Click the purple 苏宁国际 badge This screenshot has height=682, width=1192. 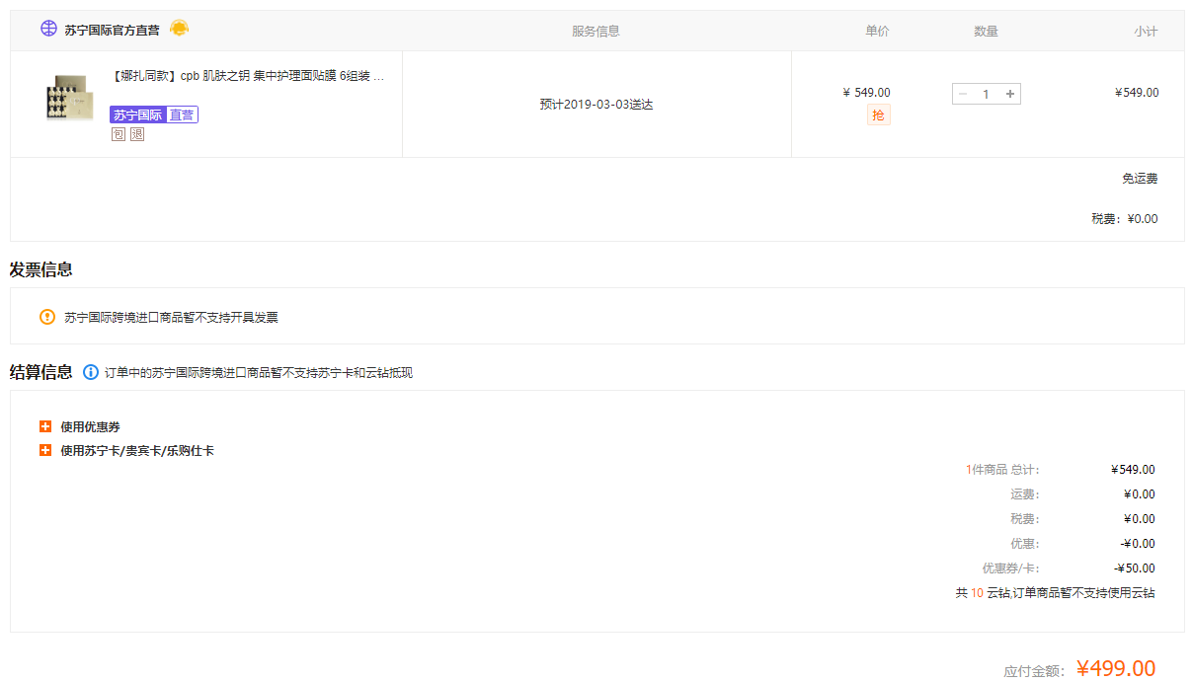point(137,115)
